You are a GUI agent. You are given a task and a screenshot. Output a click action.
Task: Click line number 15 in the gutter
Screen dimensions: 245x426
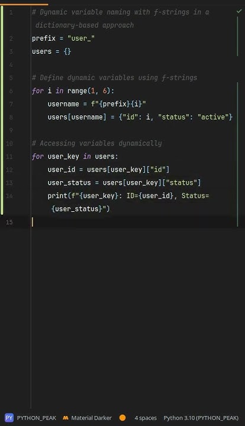[x=9, y=222]
